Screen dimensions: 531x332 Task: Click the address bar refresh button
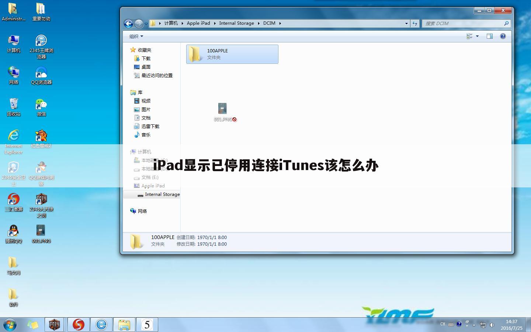[x=415, y=23]
